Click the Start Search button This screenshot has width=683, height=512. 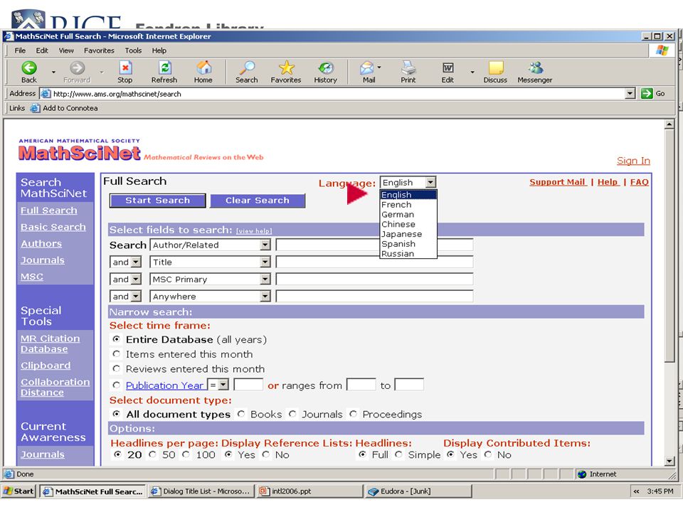[x=158, y=201]
